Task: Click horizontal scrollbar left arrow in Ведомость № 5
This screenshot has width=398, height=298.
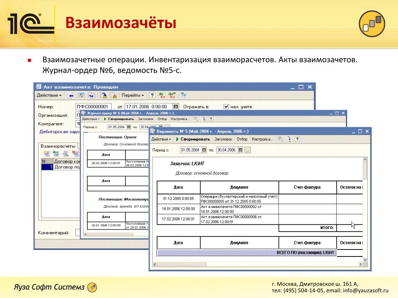Action: [x=155, y=264]
